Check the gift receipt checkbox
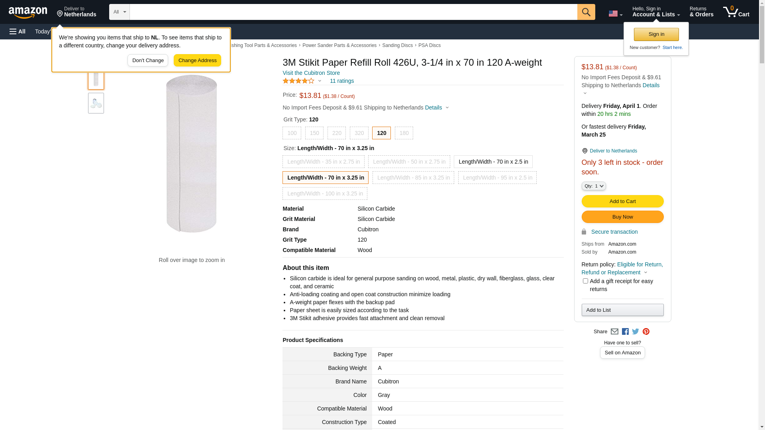 coord(585,281)
